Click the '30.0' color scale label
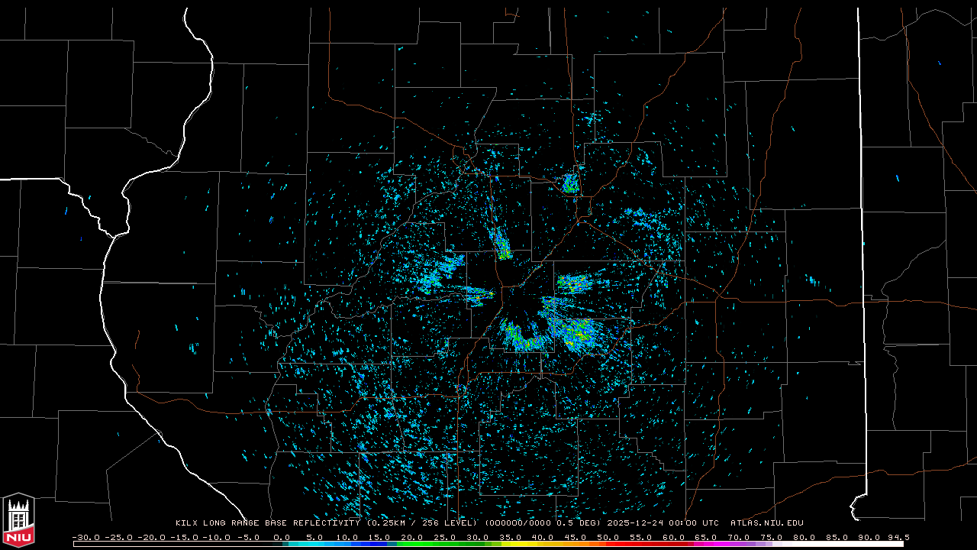 pyautogui.click(x=478, y=537)
